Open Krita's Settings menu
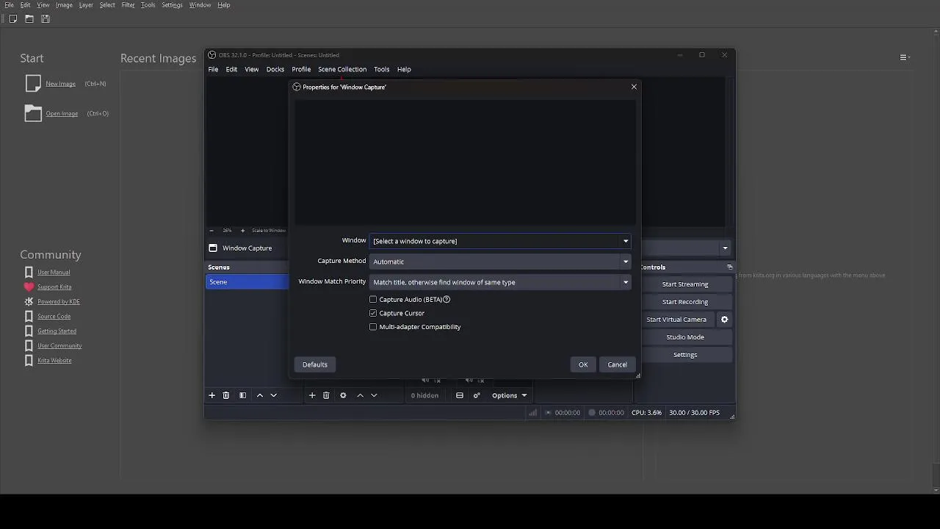 click(x=172, y=5)
